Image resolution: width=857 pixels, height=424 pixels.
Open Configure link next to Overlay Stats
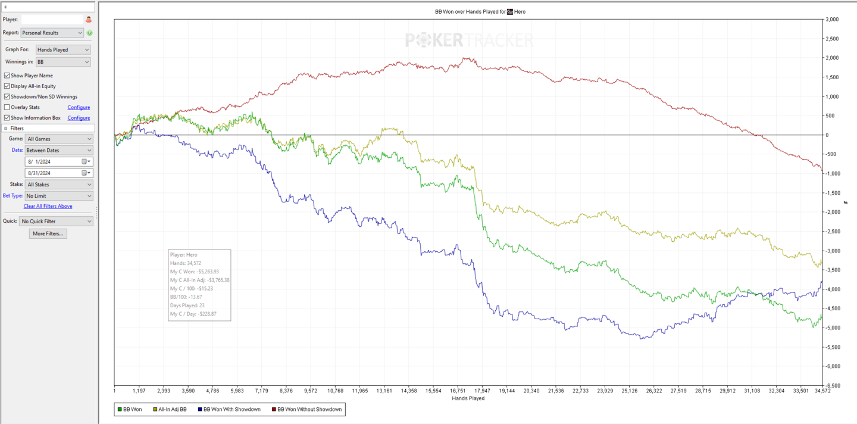click(79, 108)
